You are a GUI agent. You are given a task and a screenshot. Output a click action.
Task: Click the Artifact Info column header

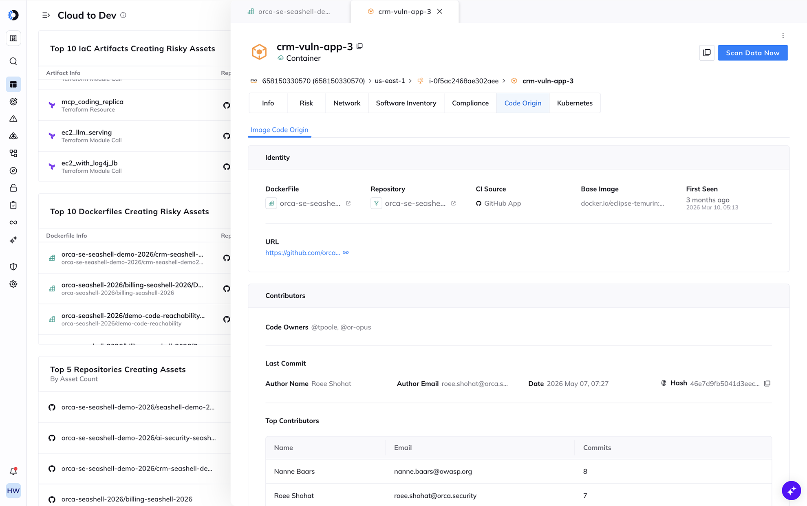[63, 73]
